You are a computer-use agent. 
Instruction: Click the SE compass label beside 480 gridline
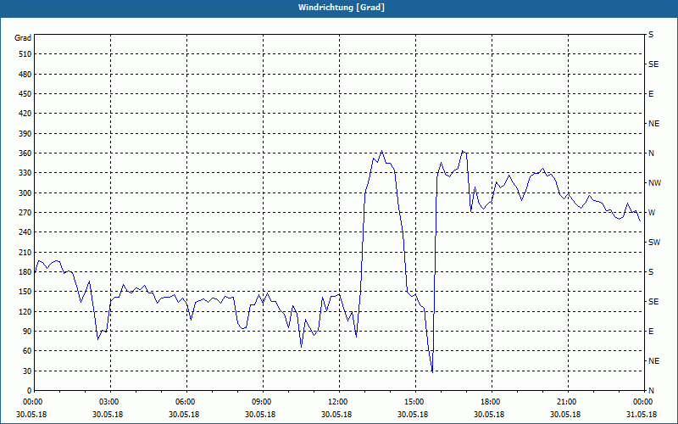(653, 64)
